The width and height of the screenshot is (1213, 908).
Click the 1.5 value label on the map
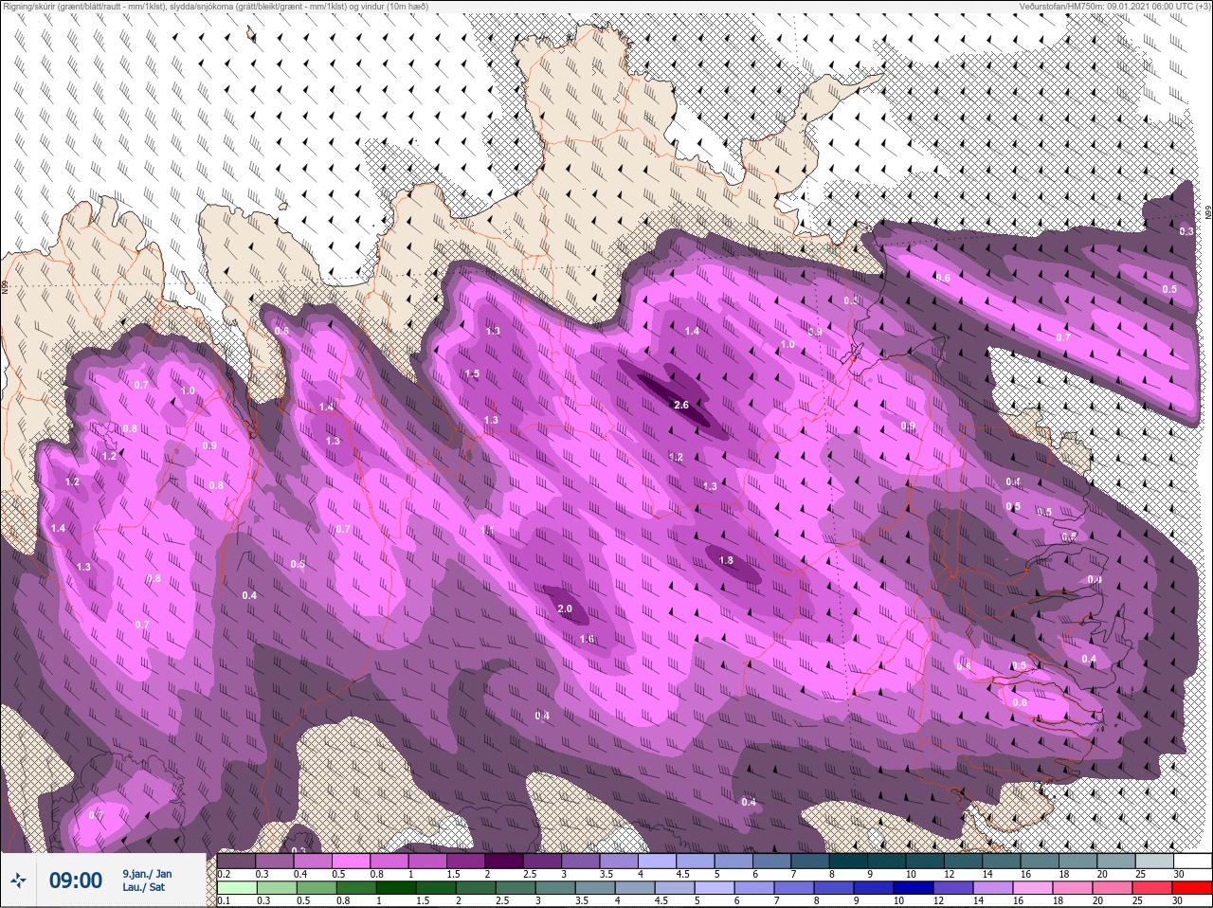472,374
